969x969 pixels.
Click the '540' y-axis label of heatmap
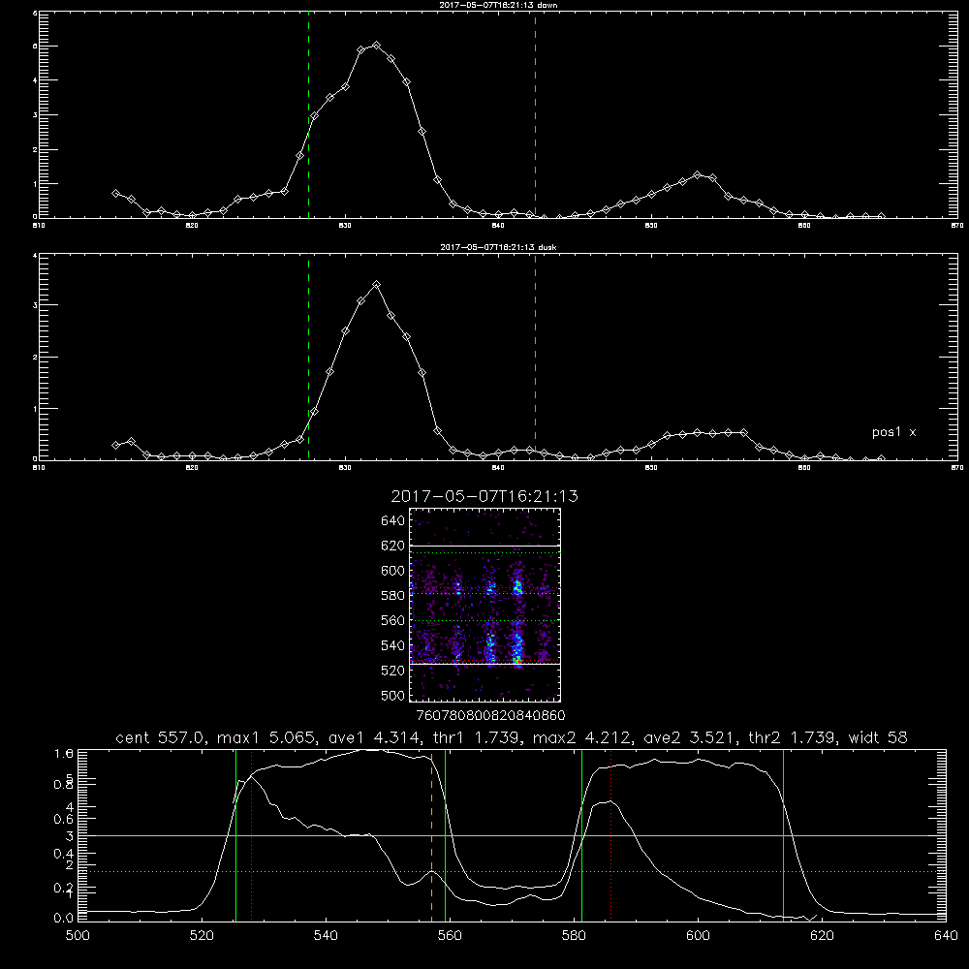[x=393, y=645]
